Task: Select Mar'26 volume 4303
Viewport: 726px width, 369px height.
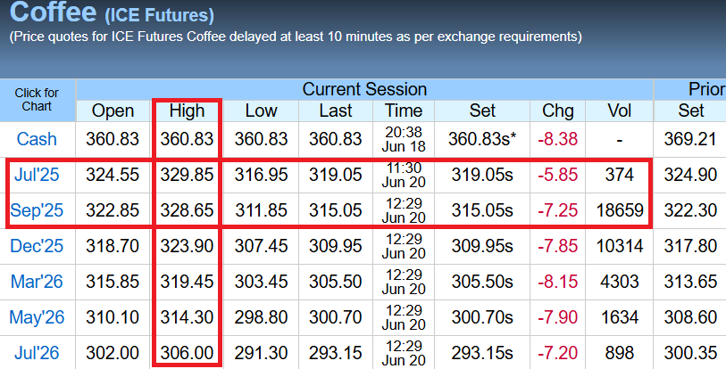Action: 620,282
